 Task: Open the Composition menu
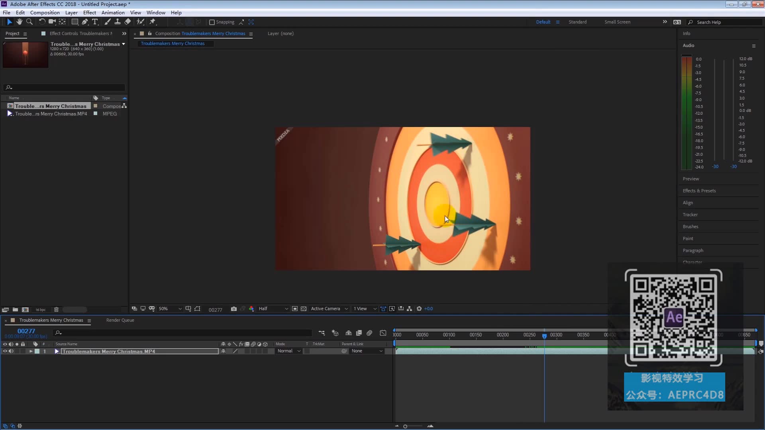point(45,13)
